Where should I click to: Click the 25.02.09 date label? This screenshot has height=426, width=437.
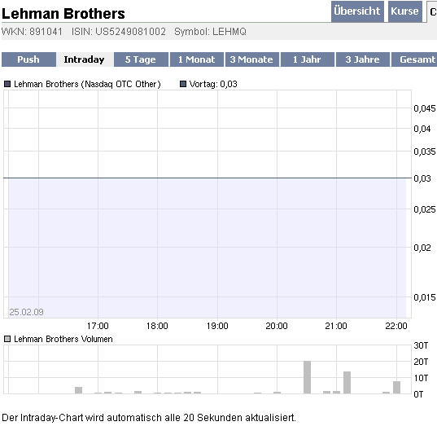(x=27, y=312)
